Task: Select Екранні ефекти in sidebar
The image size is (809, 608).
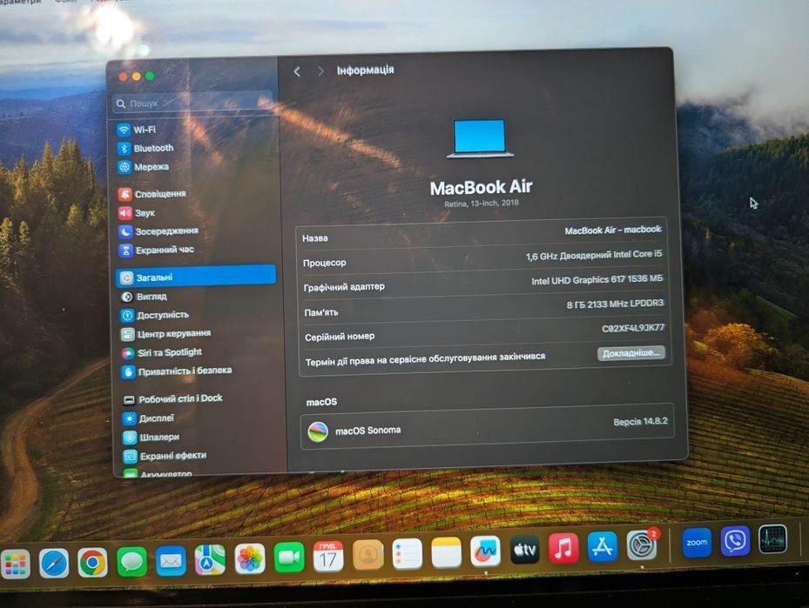Action: [x=165, y=456]
